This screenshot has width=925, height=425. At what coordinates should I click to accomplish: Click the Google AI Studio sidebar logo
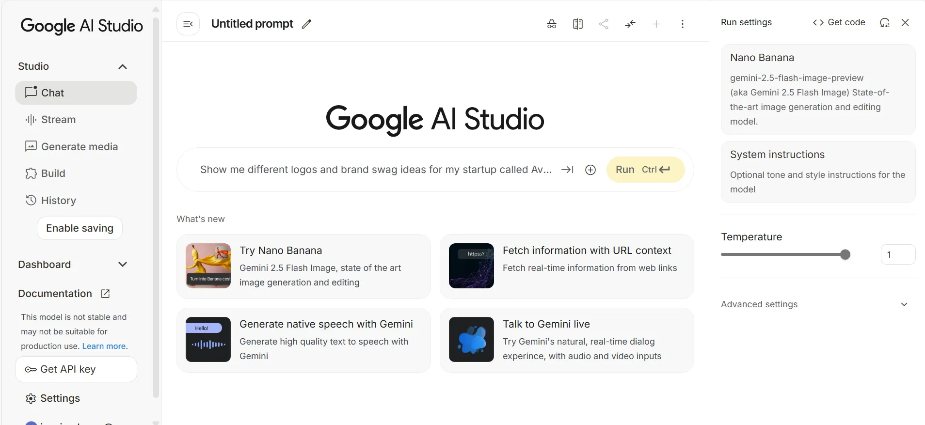coord(81,26)
